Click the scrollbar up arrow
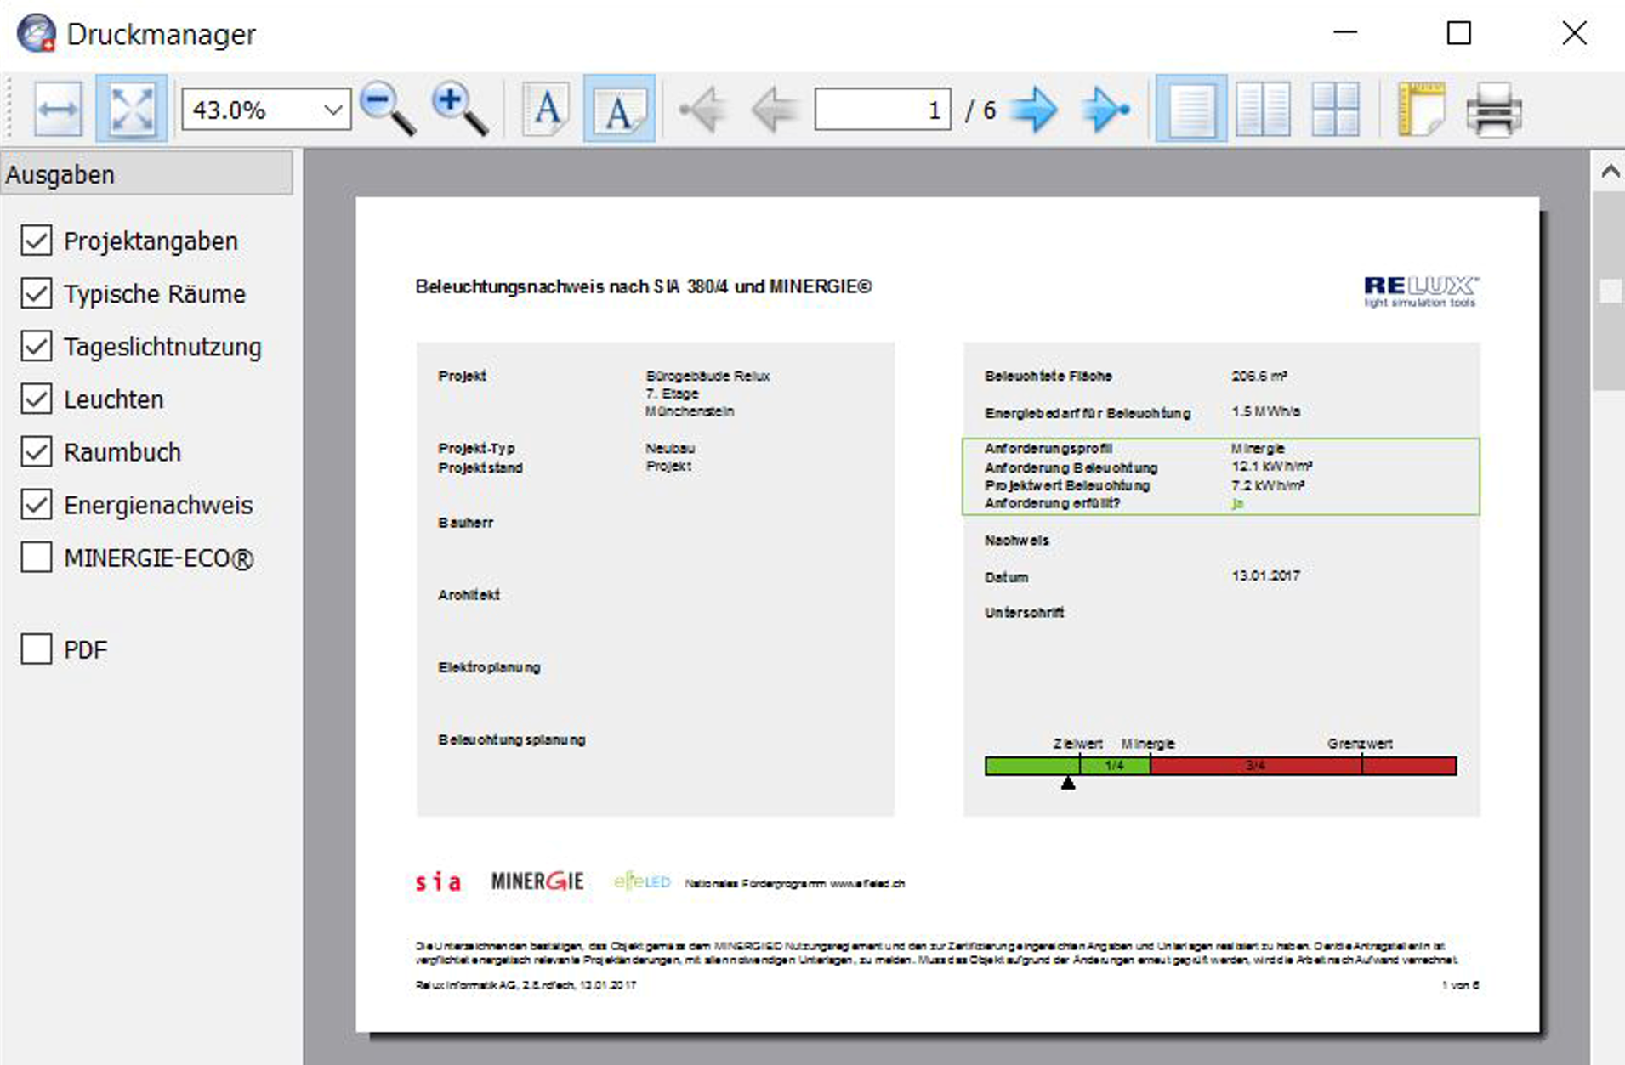 1609,172
